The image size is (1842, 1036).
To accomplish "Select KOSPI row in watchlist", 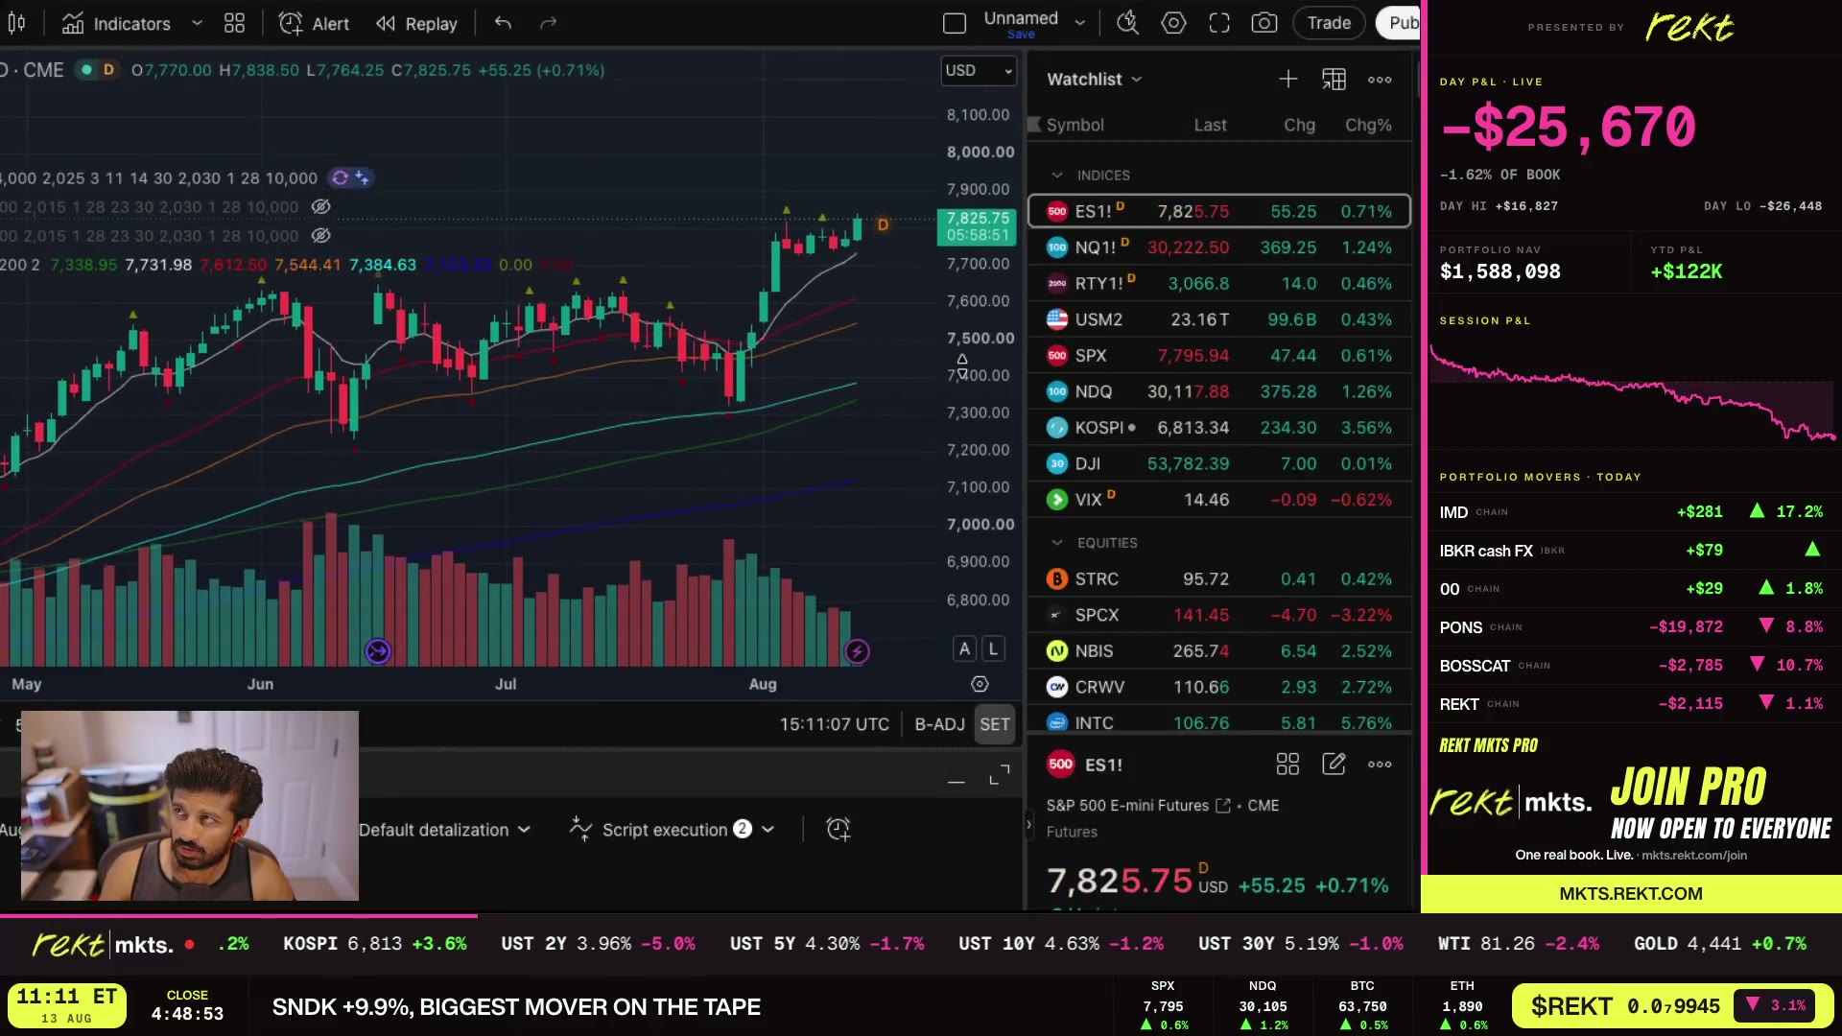I will click(x=1219, y=428).
